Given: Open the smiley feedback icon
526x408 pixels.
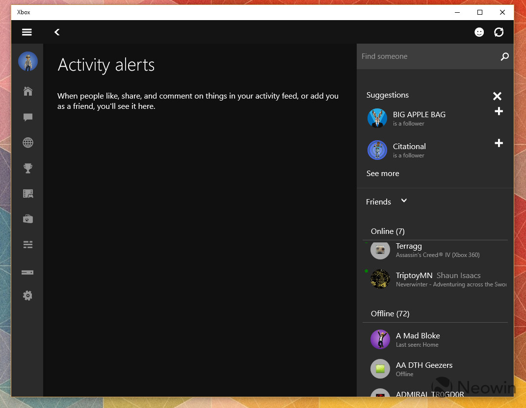Looking at the screenshot, I should coord(479,32).
